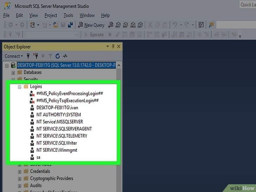Select the DESKTOP-FE8I1TG server node
This screenshot has height=192, width=256.
coord(66,65)
